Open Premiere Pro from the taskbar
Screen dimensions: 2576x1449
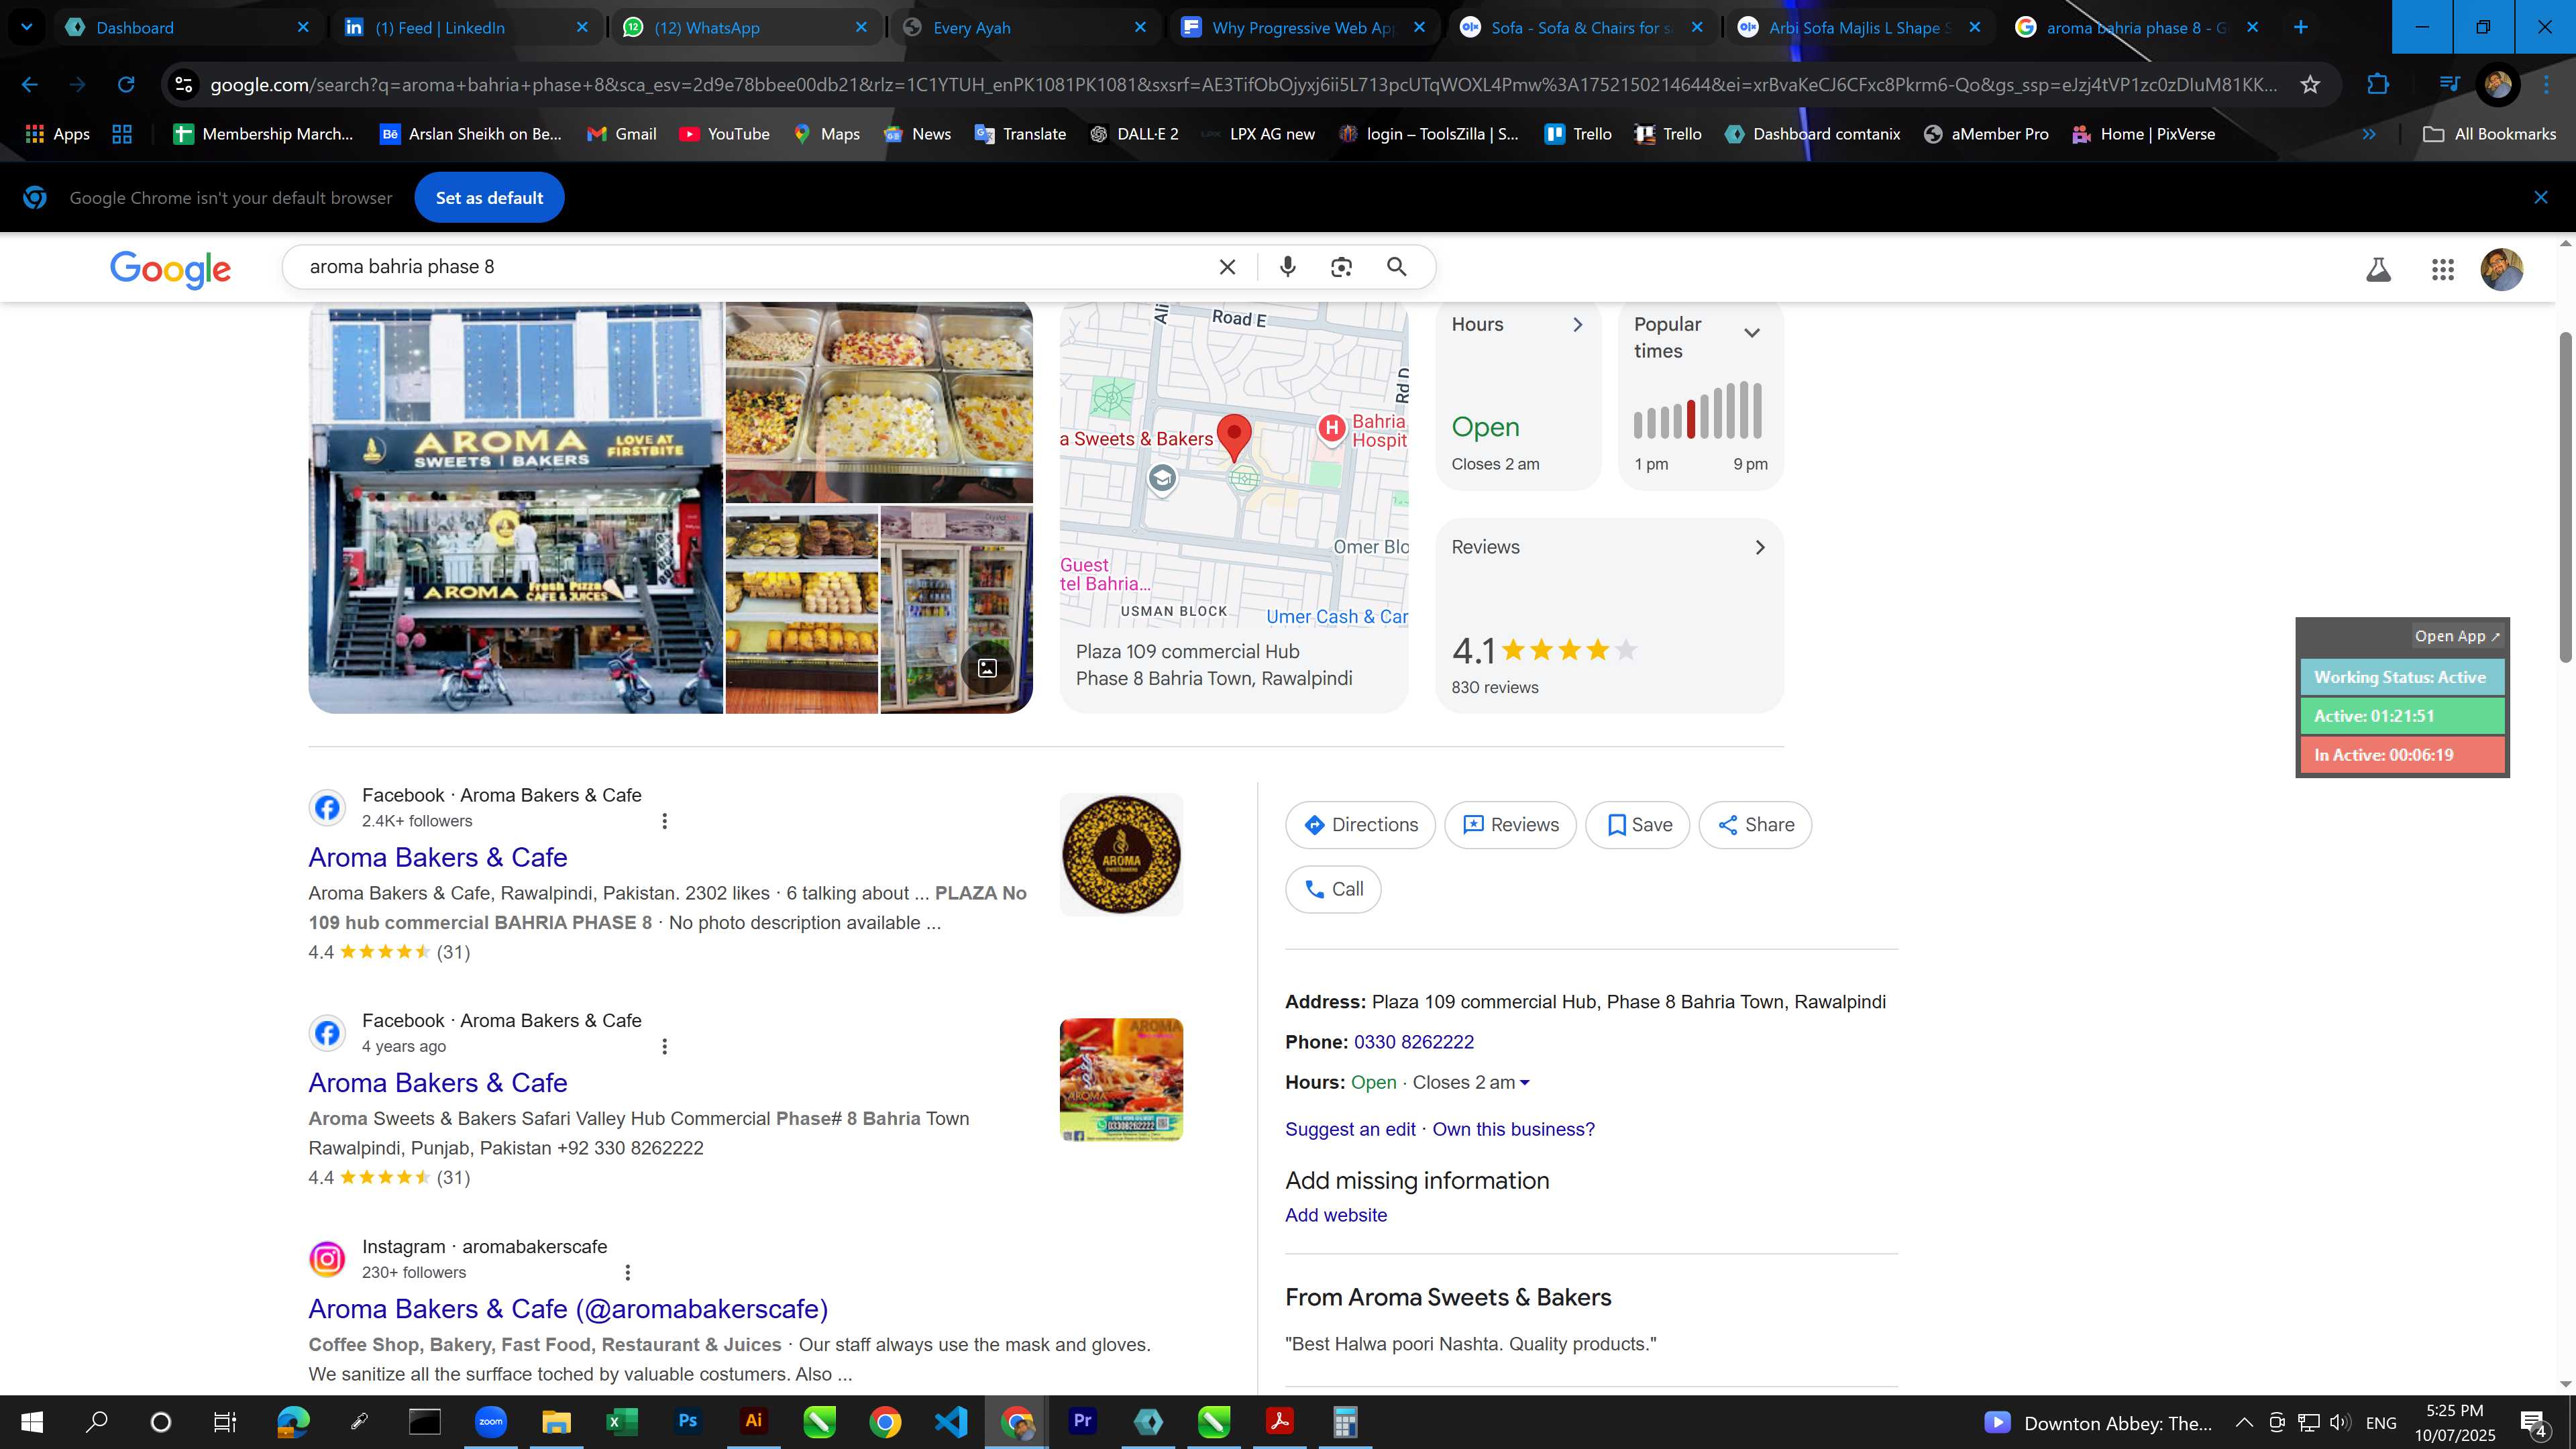[x=1082, y=1421]
